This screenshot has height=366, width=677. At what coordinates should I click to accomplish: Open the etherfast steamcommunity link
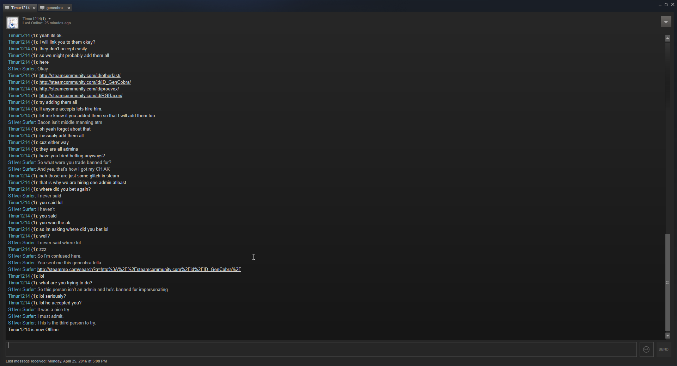(x=80, y=75)
